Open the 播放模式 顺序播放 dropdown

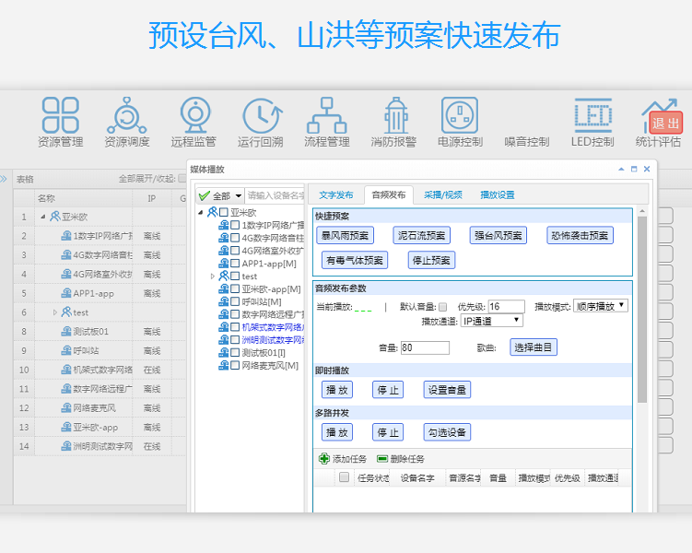point(601,306)
